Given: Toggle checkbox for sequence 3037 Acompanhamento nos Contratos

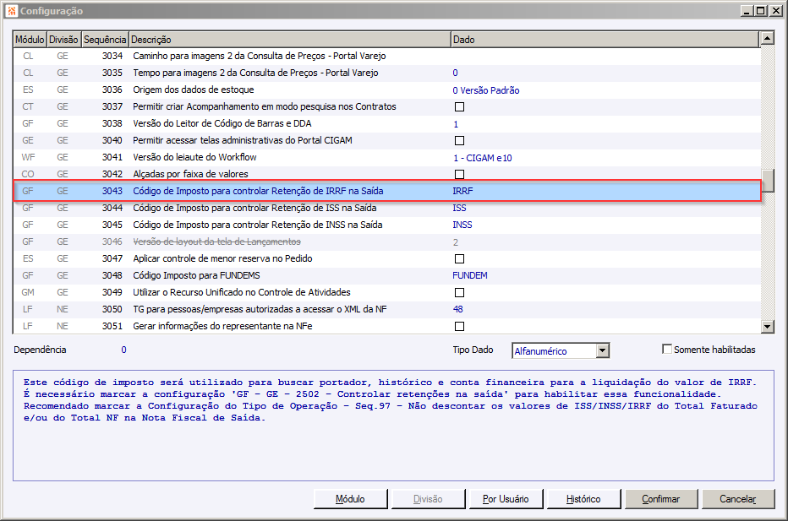Looking at the screenshot, I should (459, 107).
